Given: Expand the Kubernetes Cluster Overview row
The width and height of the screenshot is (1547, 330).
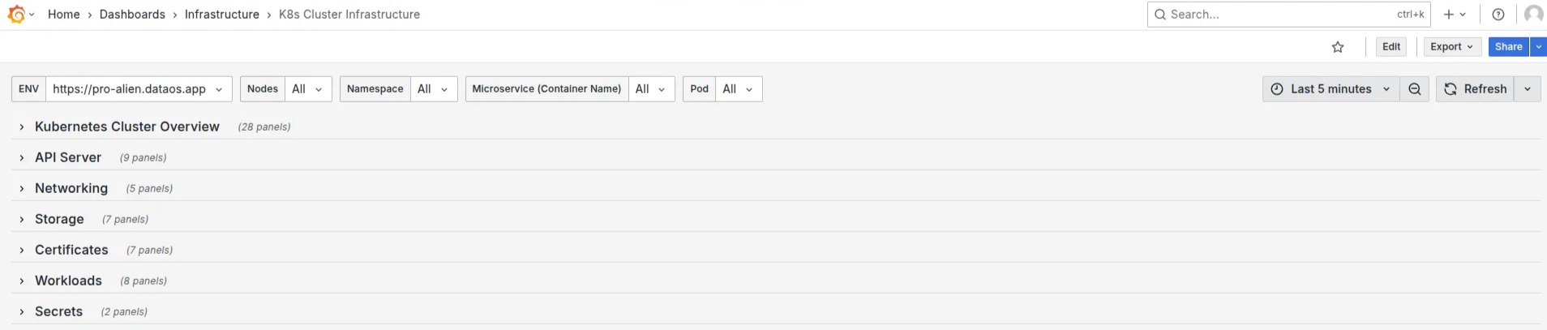Looking at the screenshot, I should (x=126, y=126).
